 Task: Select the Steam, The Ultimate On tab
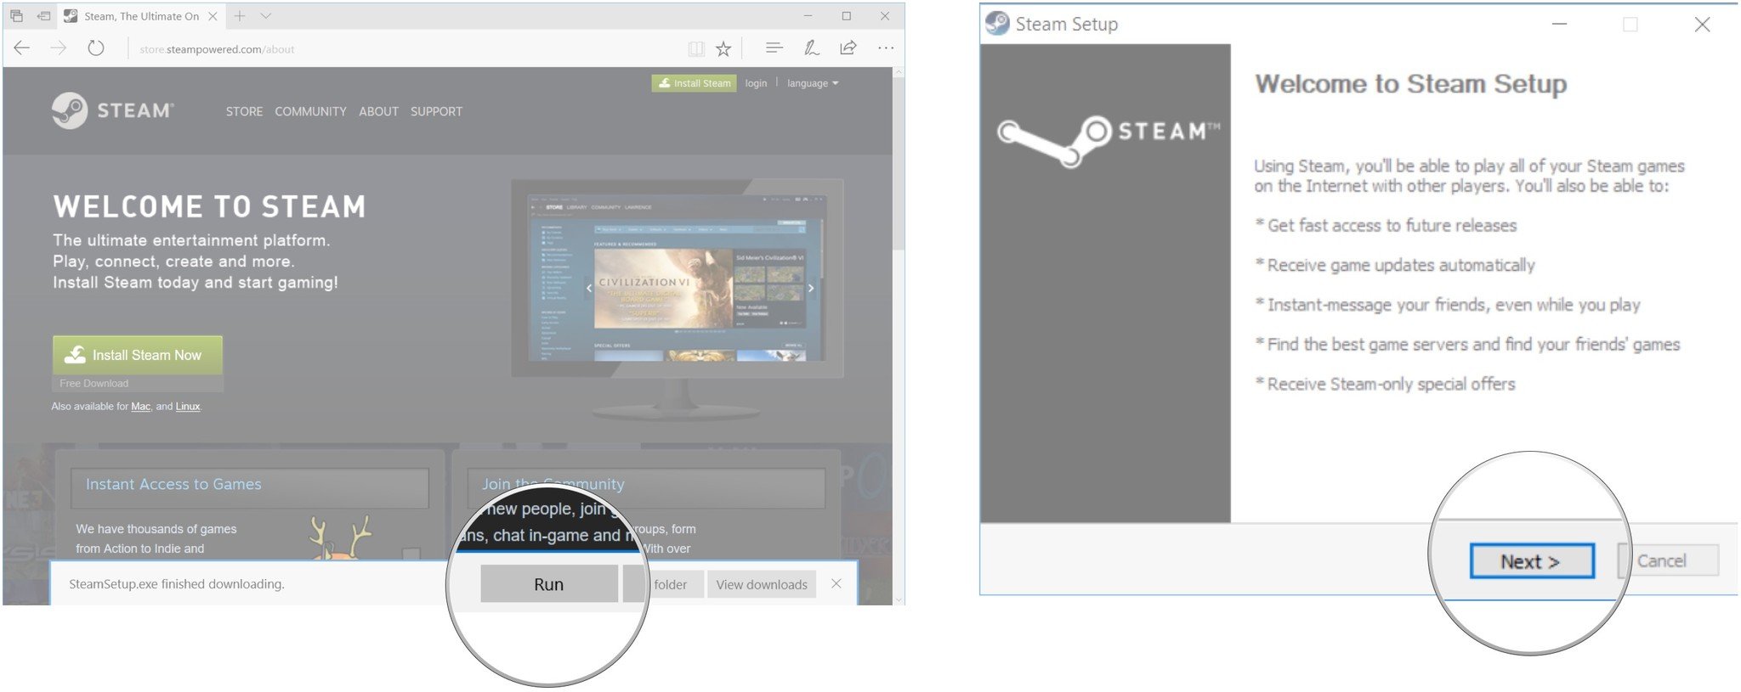click(x=141, y=16)
